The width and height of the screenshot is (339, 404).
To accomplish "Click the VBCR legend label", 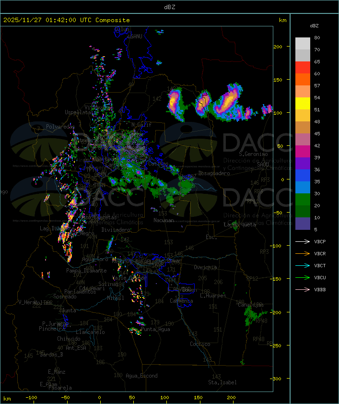I will (x=320, y=253).
